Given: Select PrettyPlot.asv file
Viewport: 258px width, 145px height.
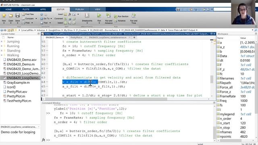Looking at the screenshot, I should 17,92.
